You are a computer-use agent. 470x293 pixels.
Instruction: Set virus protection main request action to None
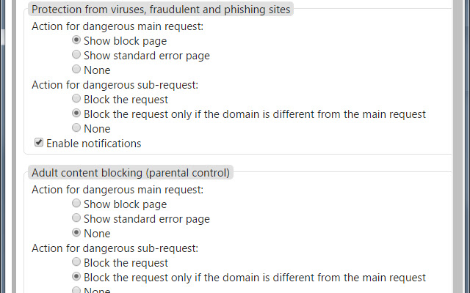(x=76, y=70)
